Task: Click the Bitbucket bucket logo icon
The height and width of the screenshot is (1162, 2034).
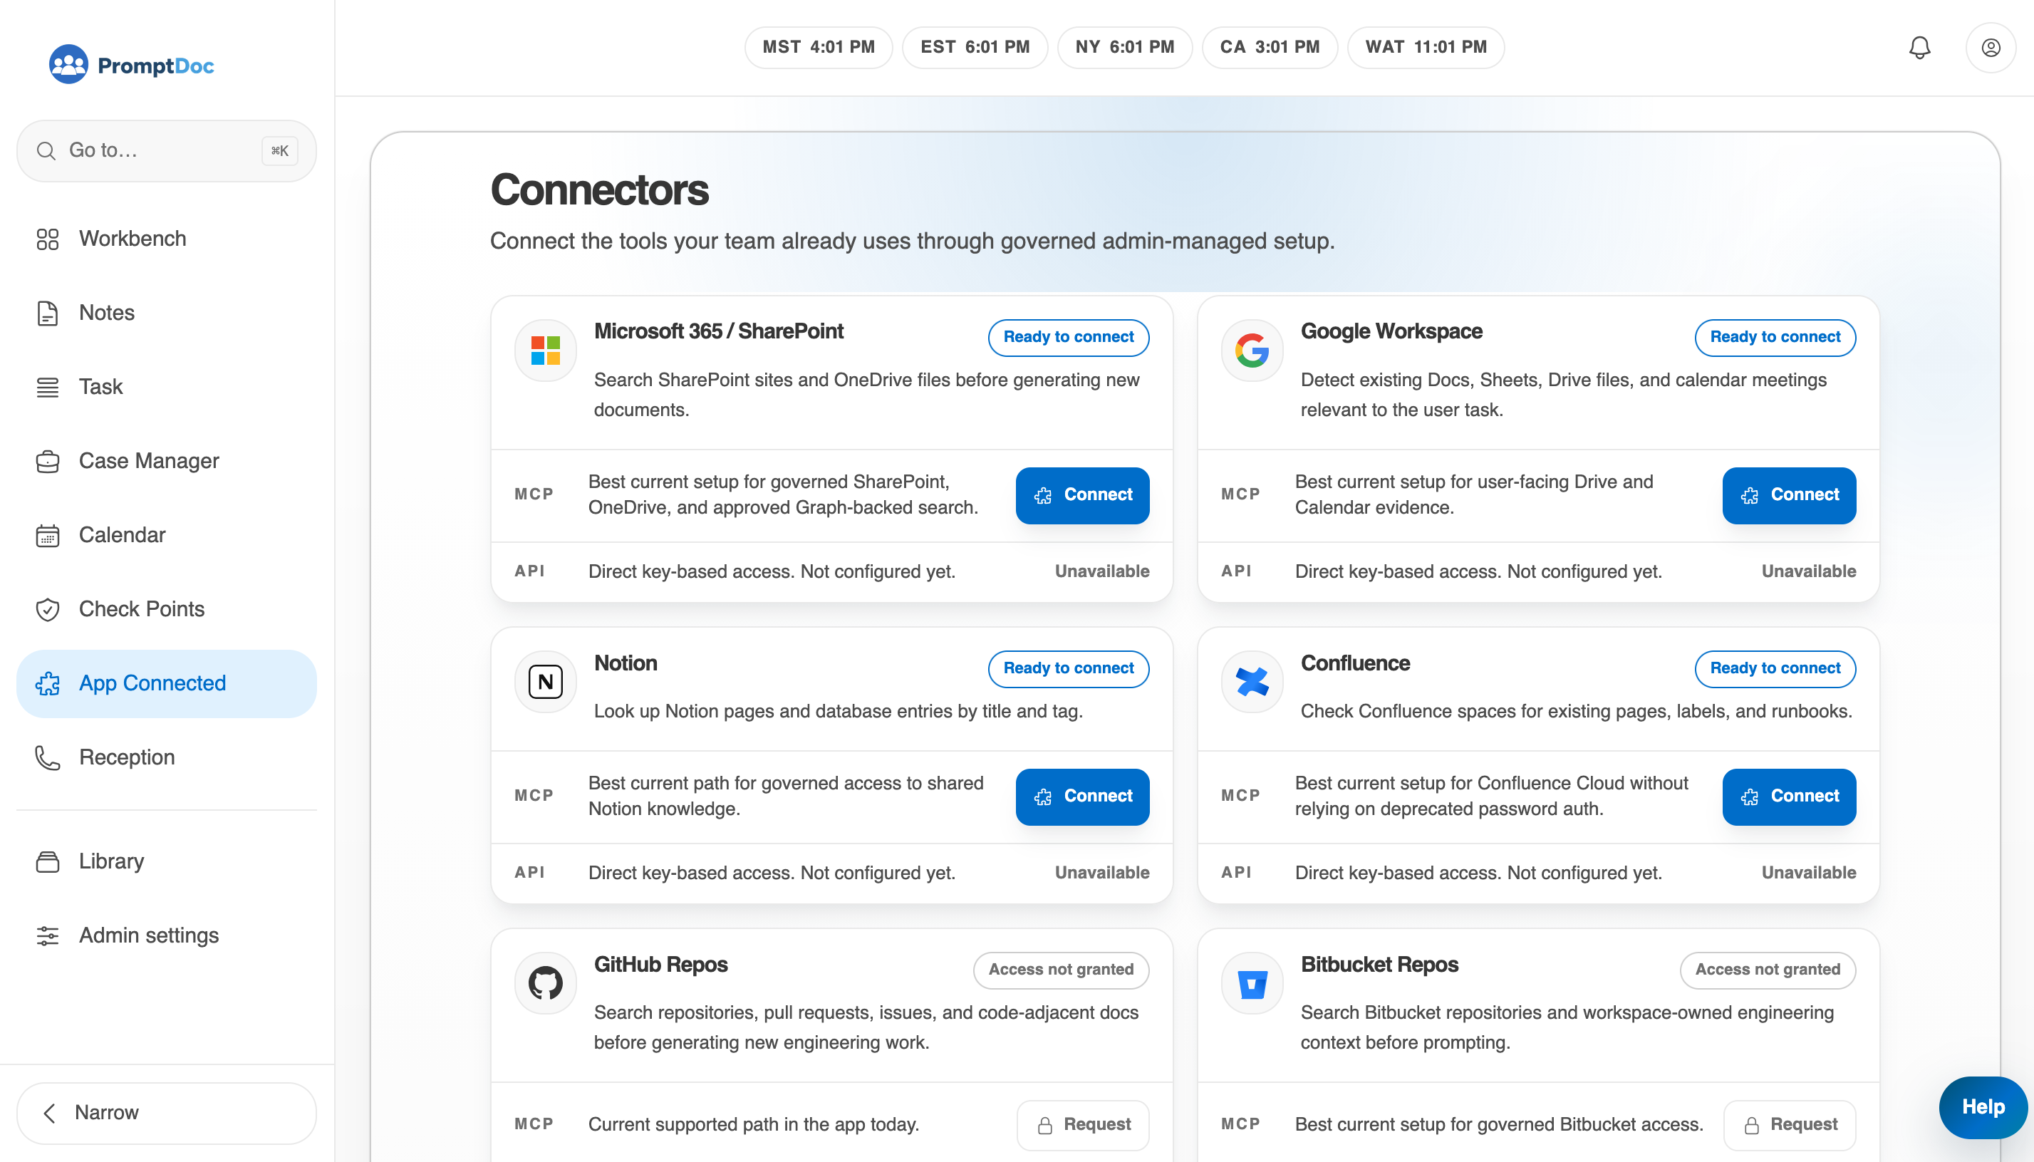Action: [1252, 983]
